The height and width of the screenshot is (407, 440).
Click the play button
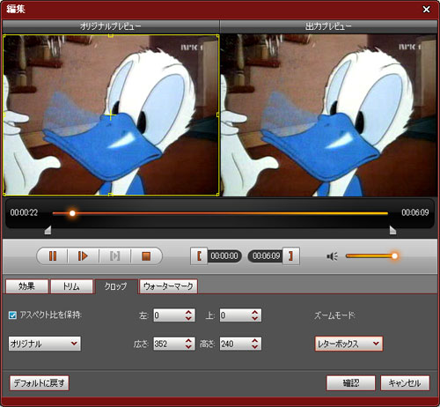pyautogui.click(x=83, y=256)
